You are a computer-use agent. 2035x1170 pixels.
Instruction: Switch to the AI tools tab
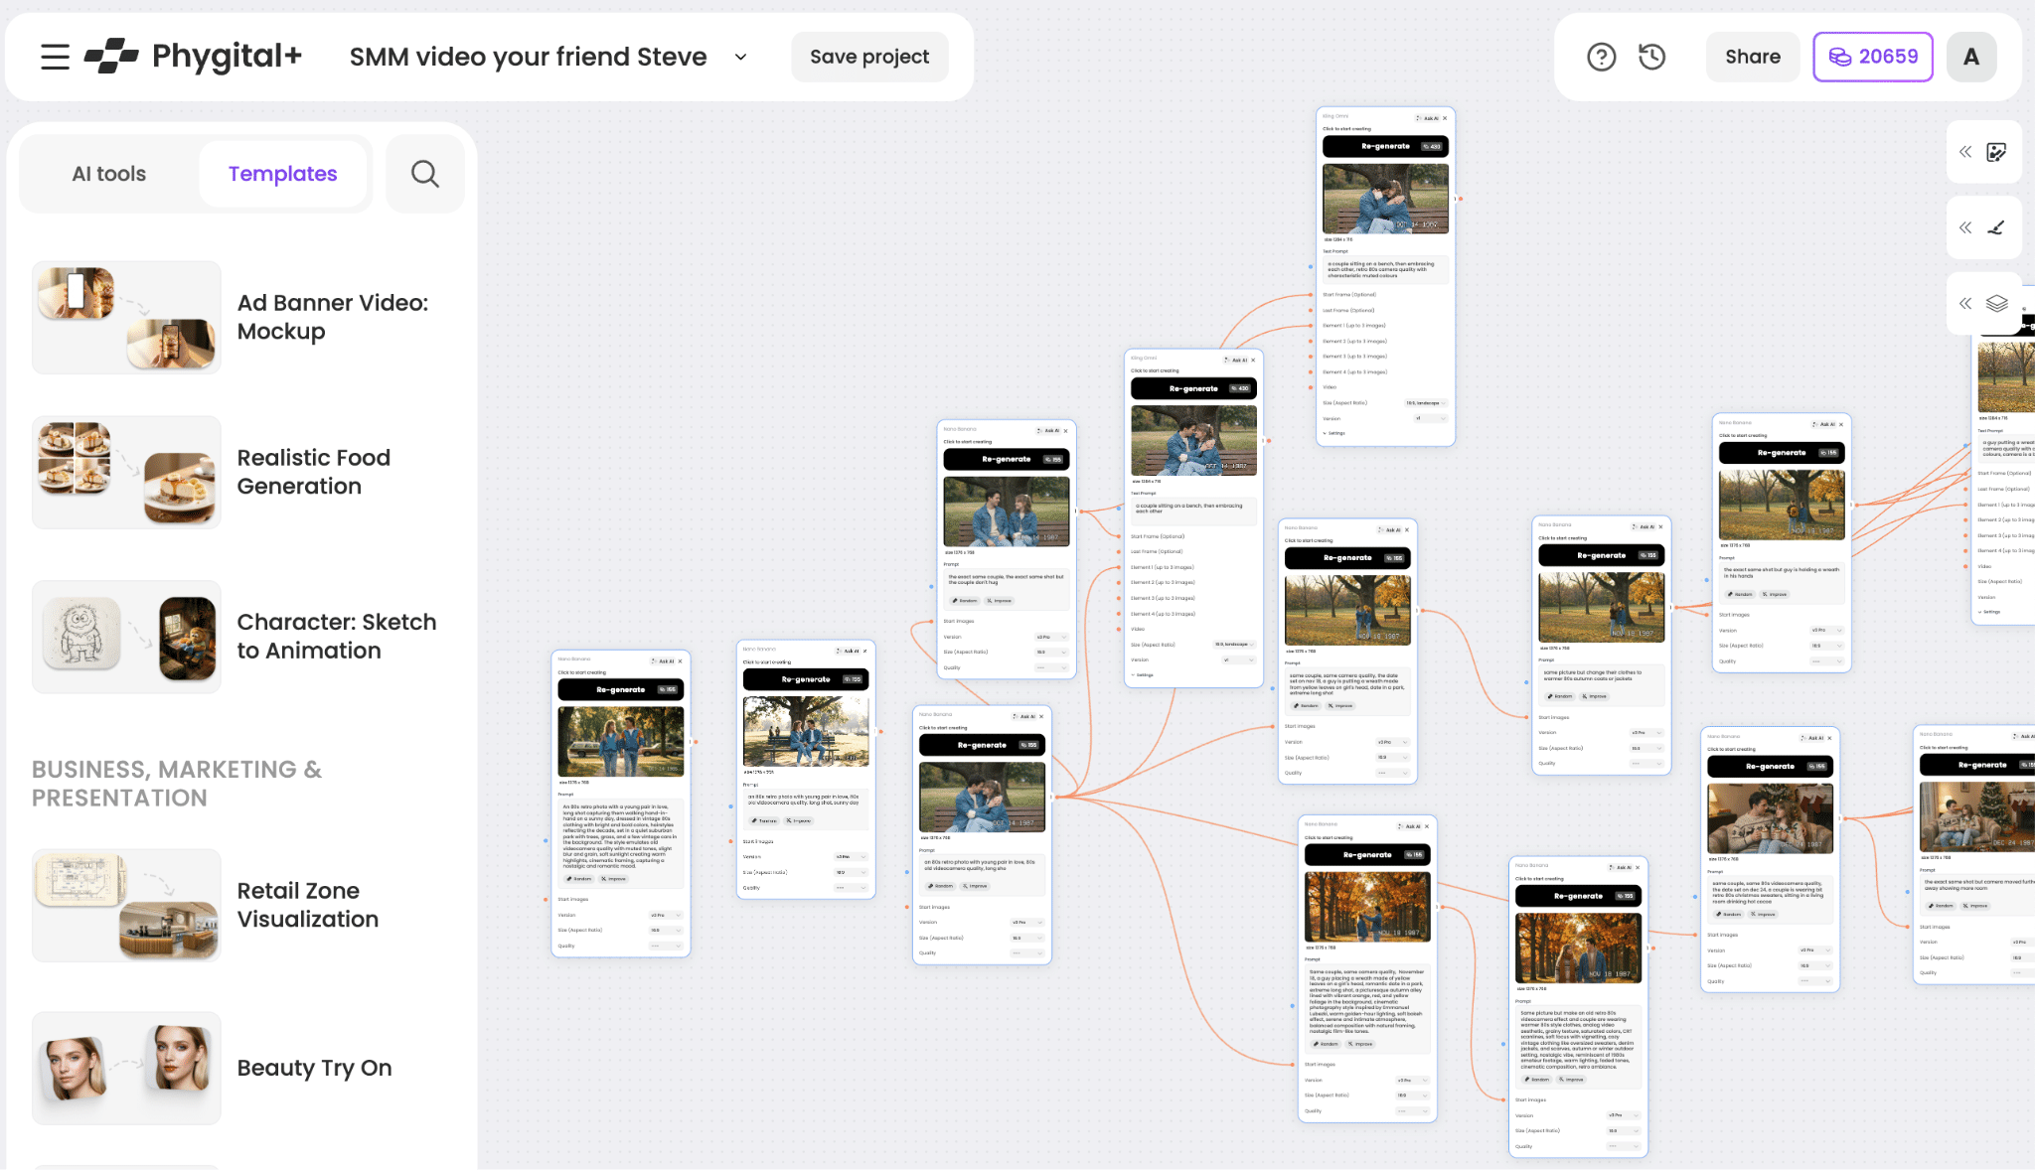click(x=107, y=174)
